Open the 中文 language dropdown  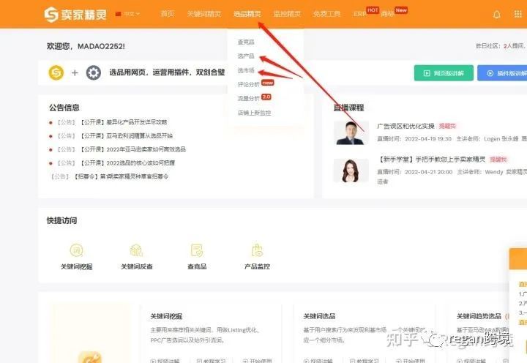click(x=132, y=14)
